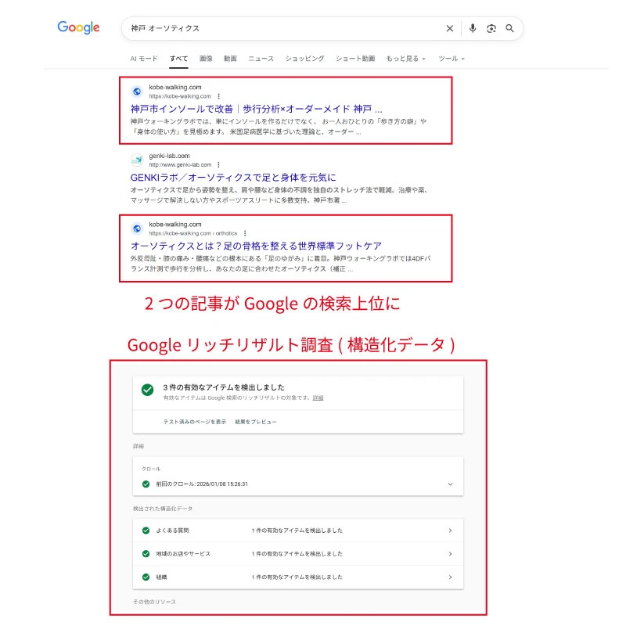The height and width of the screenshot is (626, 626).
Task: Open three-dot menu for first kobe-walking.com result
Action: 218,96
